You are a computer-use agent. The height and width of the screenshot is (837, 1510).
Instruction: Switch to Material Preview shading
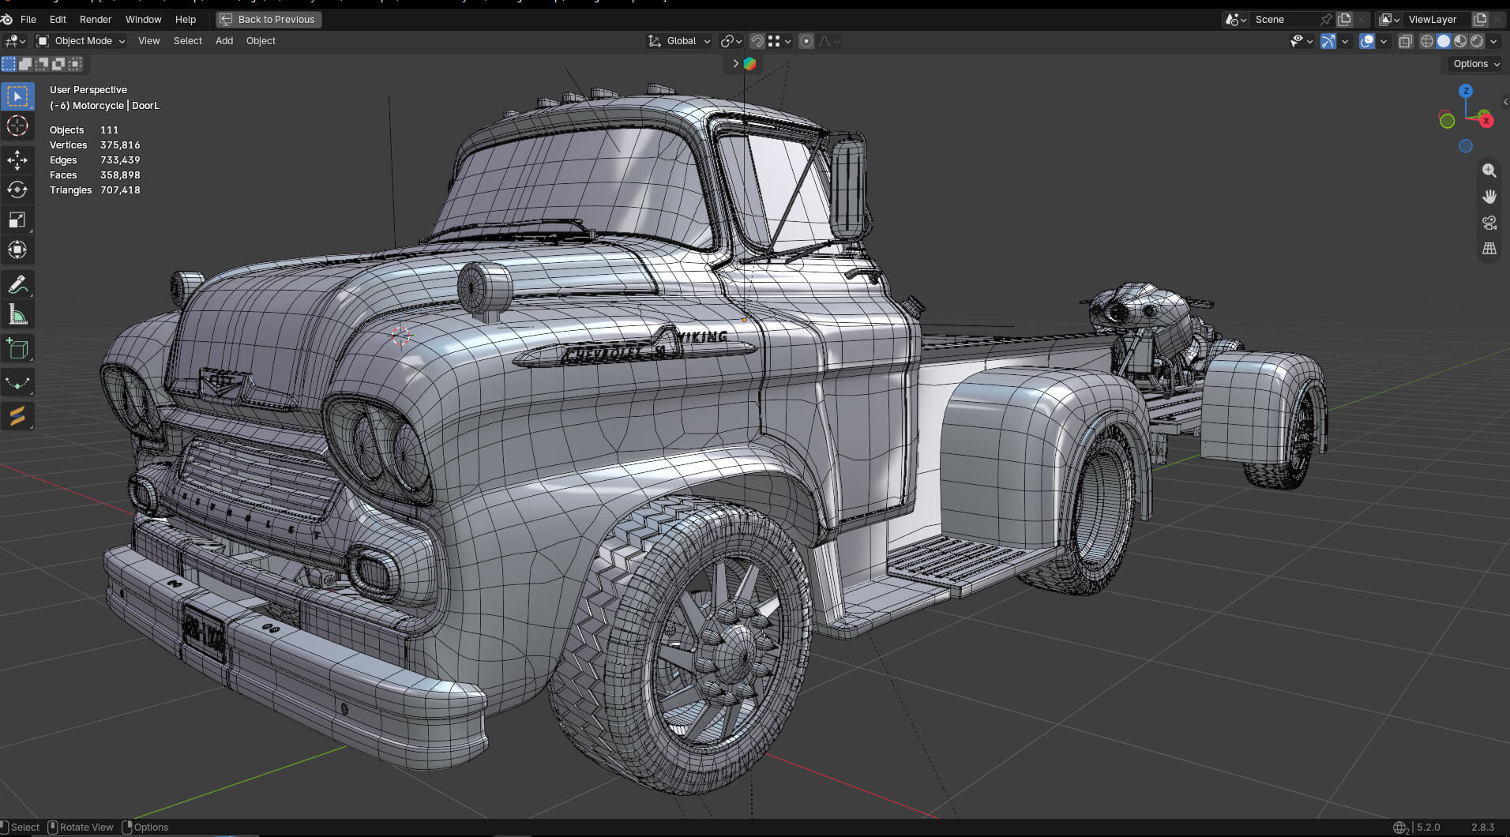(x=1460, y=41)
